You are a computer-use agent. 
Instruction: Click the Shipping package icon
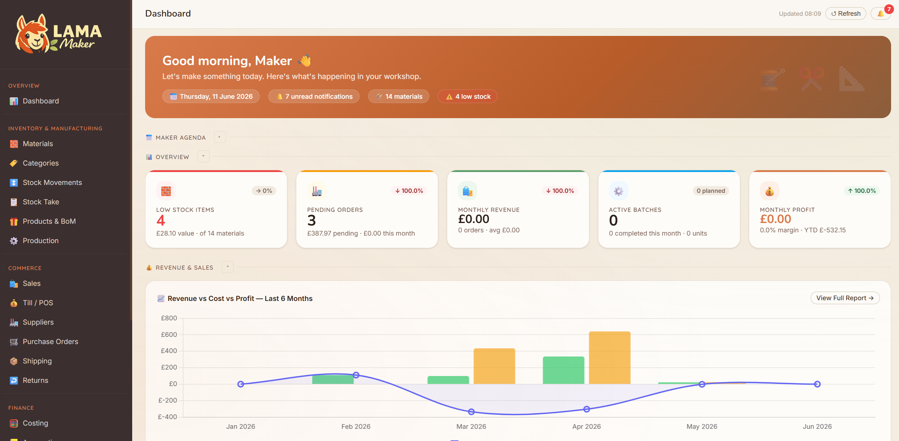click(14, 361)
